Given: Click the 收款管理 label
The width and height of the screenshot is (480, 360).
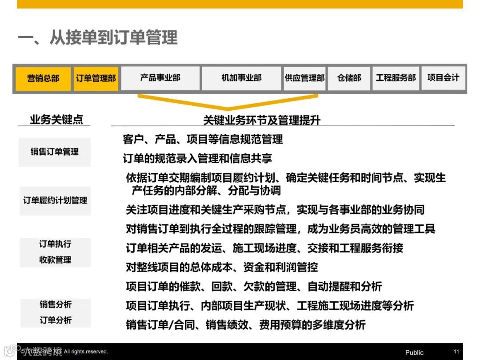Looking at the screenshot, I should [x=55, y=260].
